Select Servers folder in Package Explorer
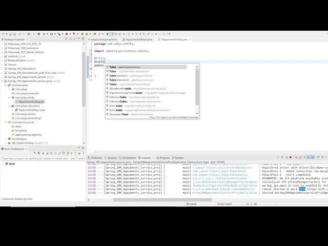Screen dimensions: 328x246 12,65
